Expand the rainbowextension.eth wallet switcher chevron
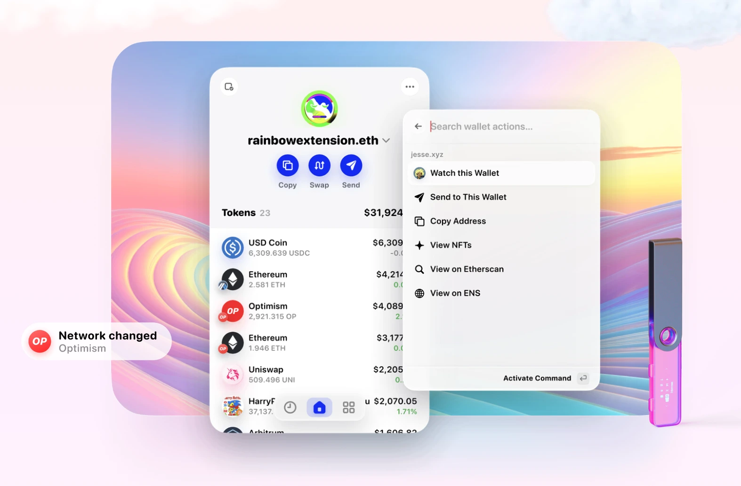Image resolution: width=741 pixels, height=486 pixels. point(386,141)
